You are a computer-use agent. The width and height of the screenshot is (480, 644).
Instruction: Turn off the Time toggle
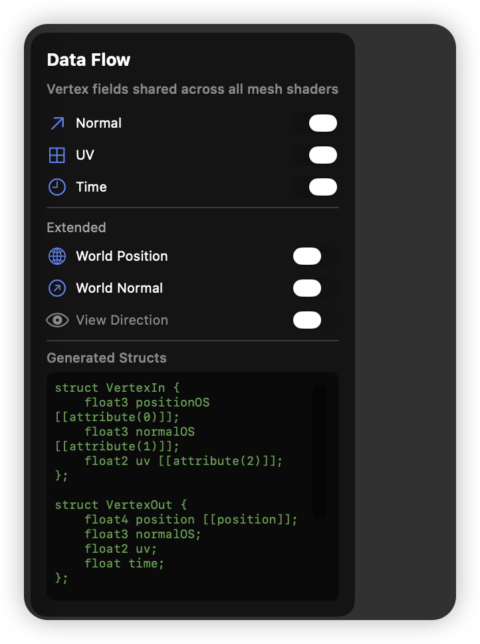point(322,187)
